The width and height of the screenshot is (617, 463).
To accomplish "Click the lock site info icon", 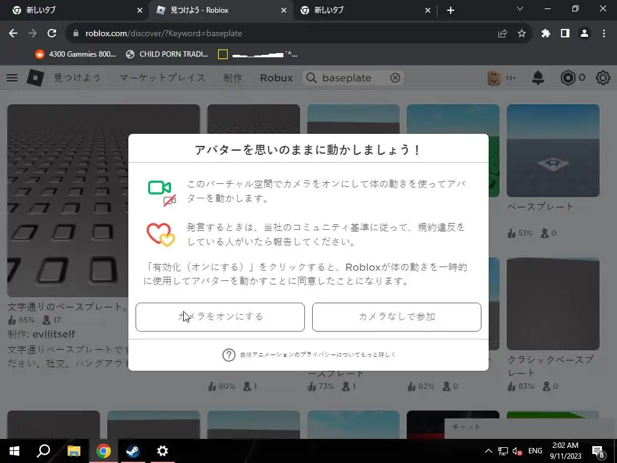I will [x=76, y=34].
